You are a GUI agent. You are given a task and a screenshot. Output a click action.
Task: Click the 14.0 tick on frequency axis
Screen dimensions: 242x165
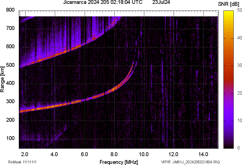click(x=203, y=154)
